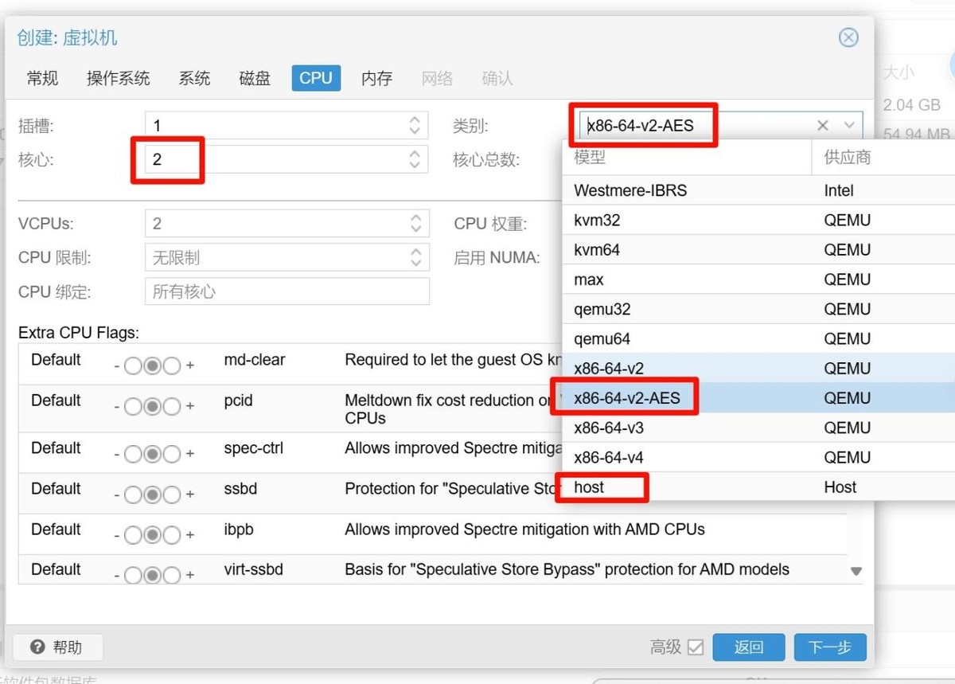Switch to the 操作系统 tab
Viewport: 955px width, 684px height.
point(118,78)
